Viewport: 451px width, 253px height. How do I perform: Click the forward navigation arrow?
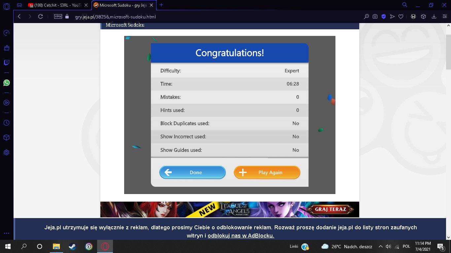pos(30,16)
